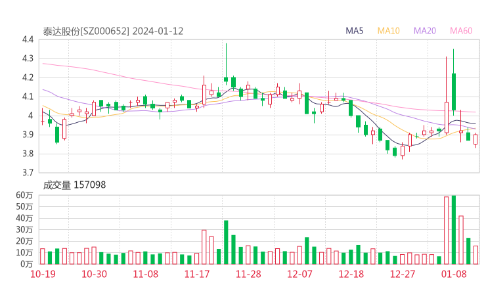Click the stock title 泰达股份[SZ000652] 2024-01-12
Image resolution: width=486 pixels, height=289 pixels.
[x=113, y=32]
